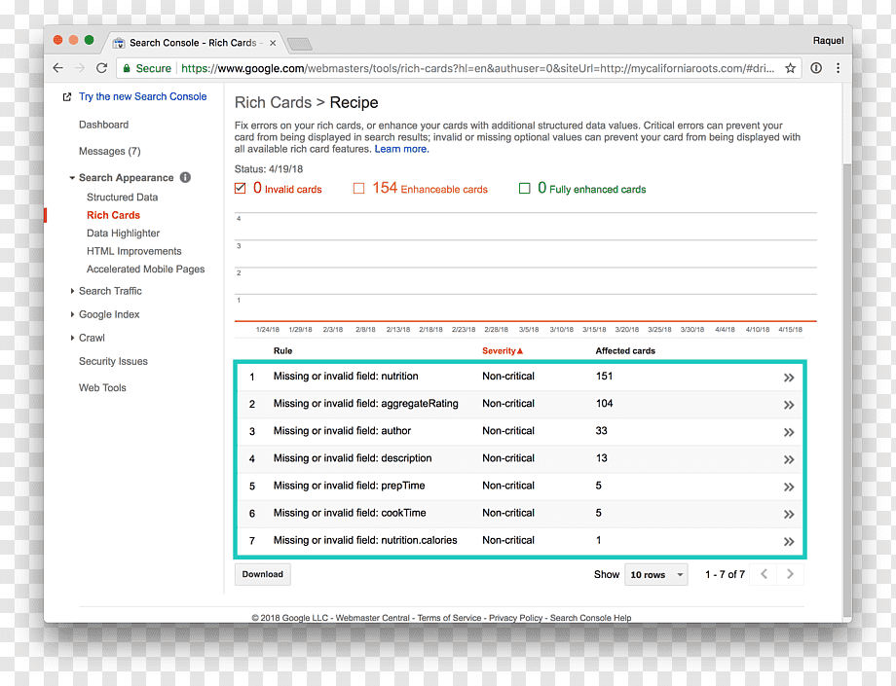Click the affected cards value 104
This screenshot has height=686, width=896.
(x=604, y=404)
